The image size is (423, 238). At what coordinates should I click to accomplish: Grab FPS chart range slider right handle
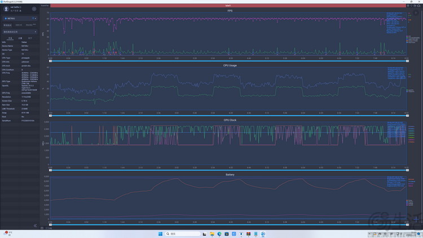407,61
